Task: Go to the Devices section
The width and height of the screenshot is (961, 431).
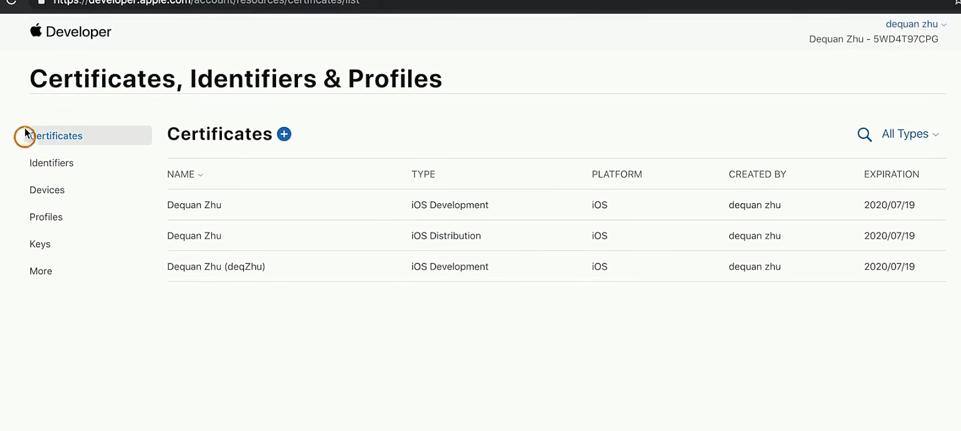Action: pos(47,190)
